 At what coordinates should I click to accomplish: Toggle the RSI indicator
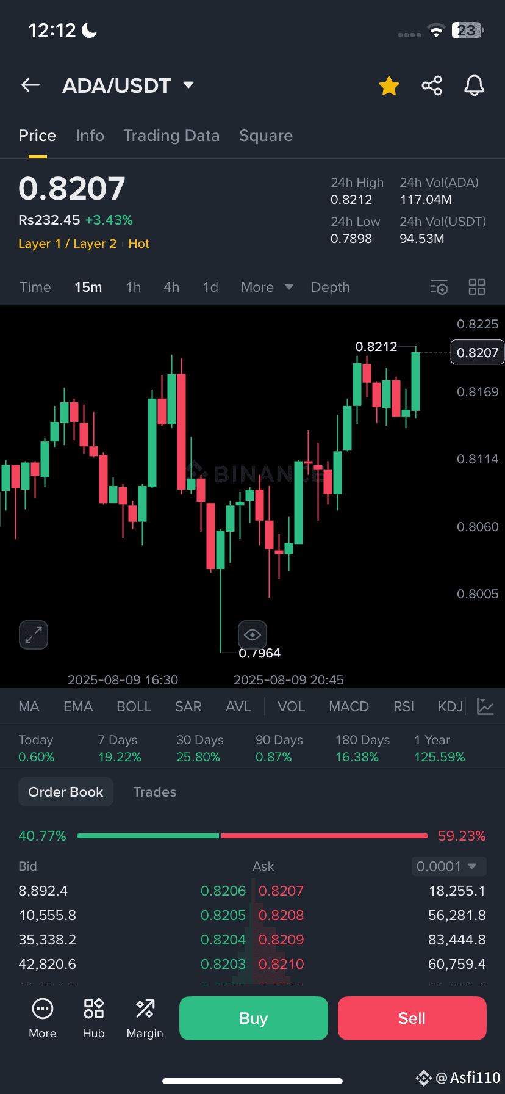pyautogui.click(x=404, y=706)
